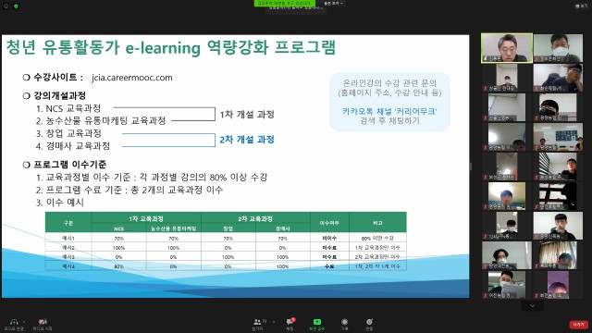Open the Chat panel with notification badge

tap(290, 322)
